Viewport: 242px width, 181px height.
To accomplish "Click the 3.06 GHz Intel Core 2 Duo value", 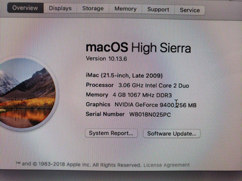I will tap(154, 86).
